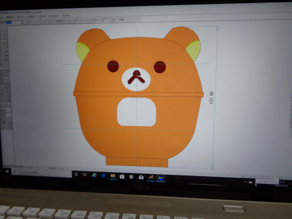Launch Microsoft Edge from taskbar

pos(103,176)
